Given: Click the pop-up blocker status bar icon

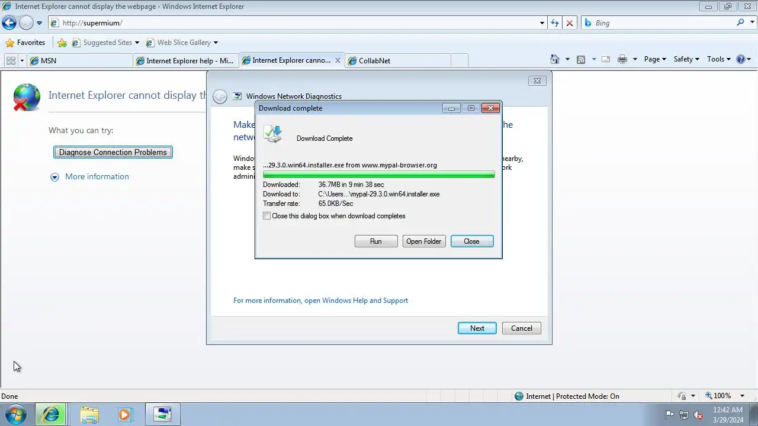Looking at the screenshot, I should 682,396.
